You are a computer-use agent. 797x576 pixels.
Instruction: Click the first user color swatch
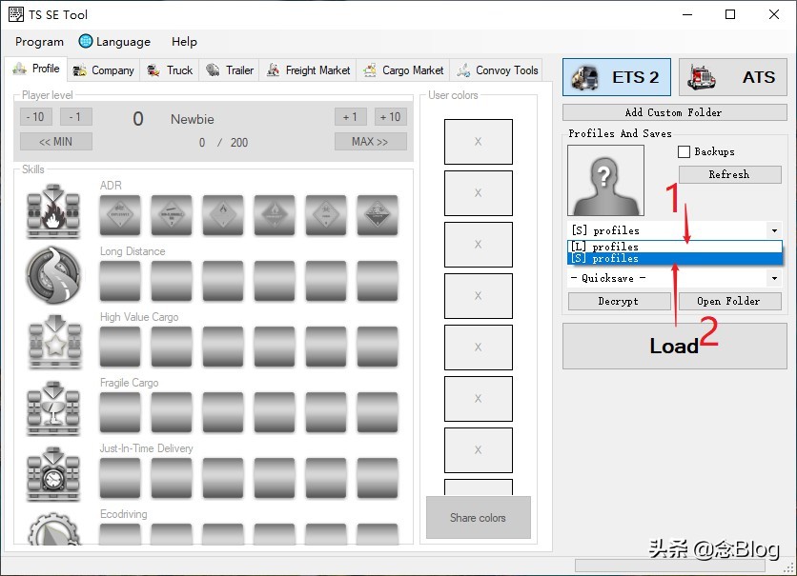[478, 142]
